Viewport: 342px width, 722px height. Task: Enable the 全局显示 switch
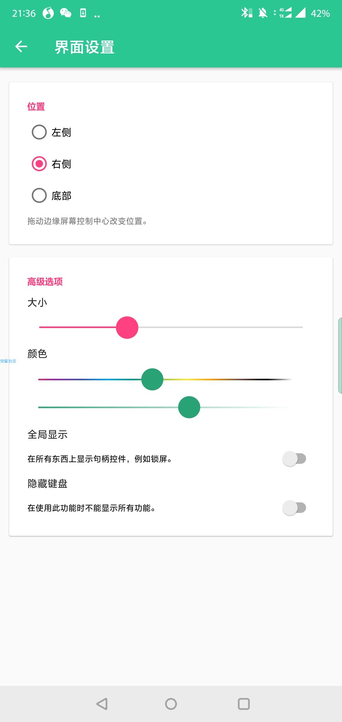(294, 459)
